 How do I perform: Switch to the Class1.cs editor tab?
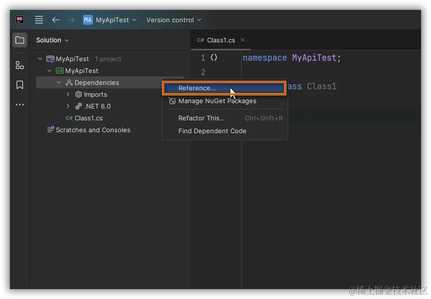coord(220,40)
